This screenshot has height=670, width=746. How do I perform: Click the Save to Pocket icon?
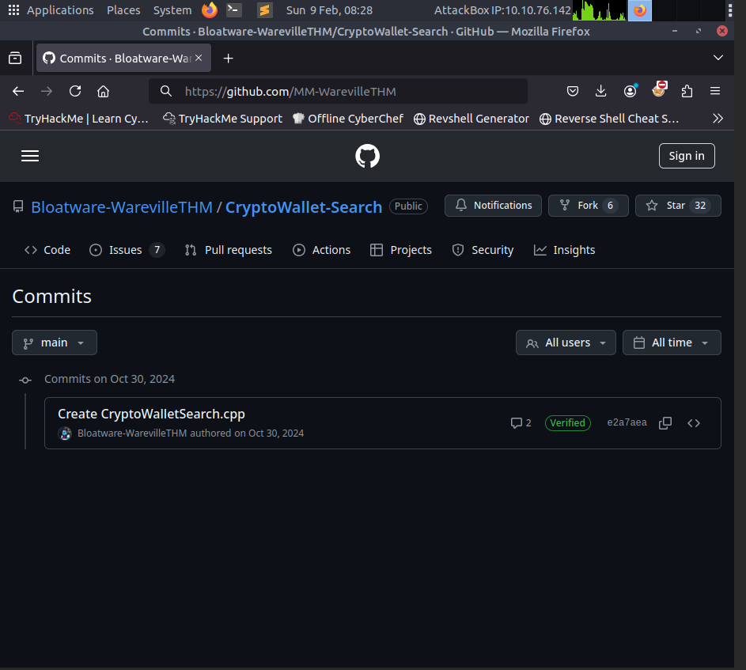coord(573,91)
